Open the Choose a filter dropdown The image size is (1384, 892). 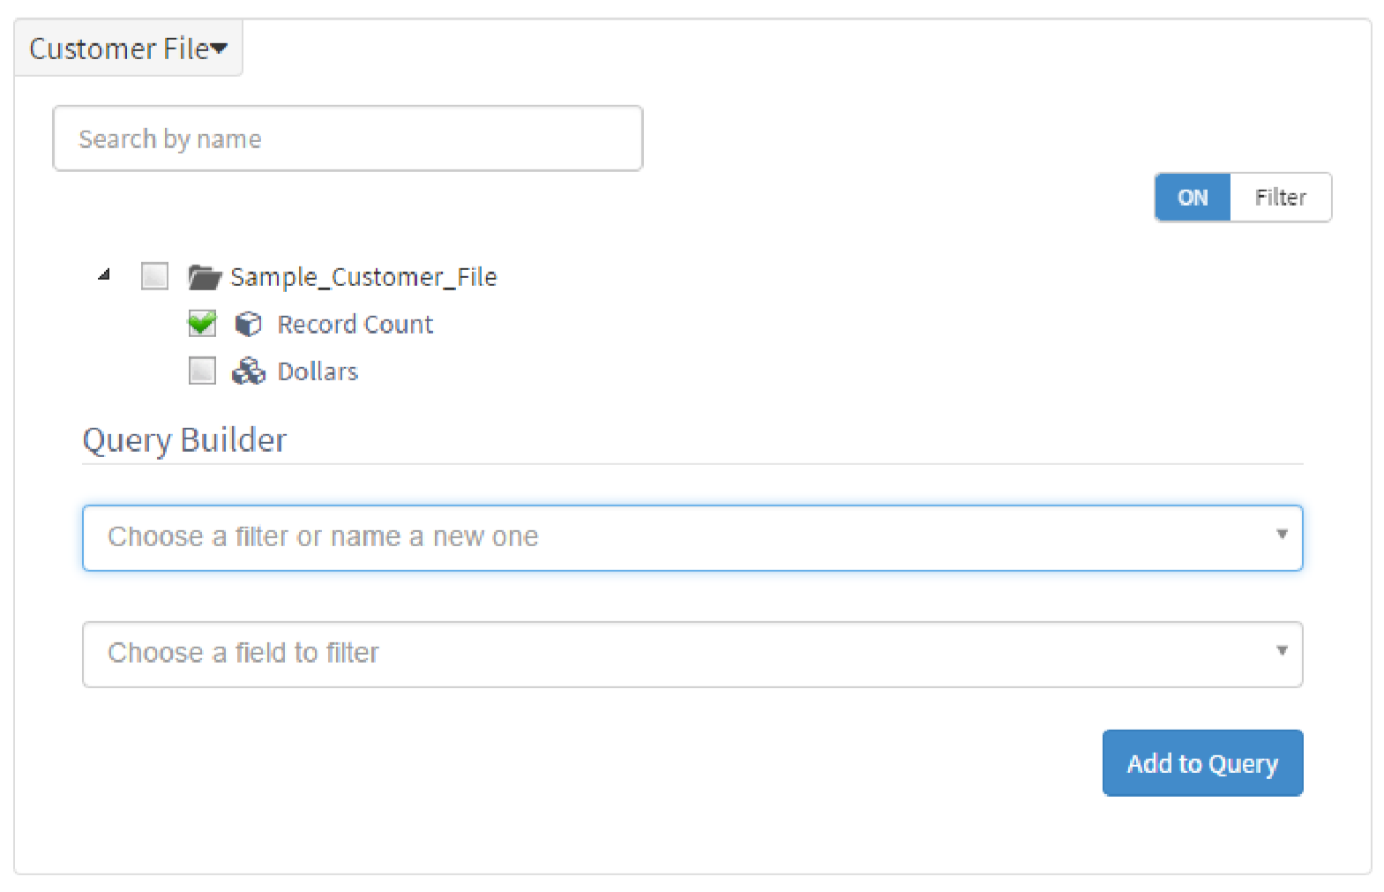tap(692, 537)
